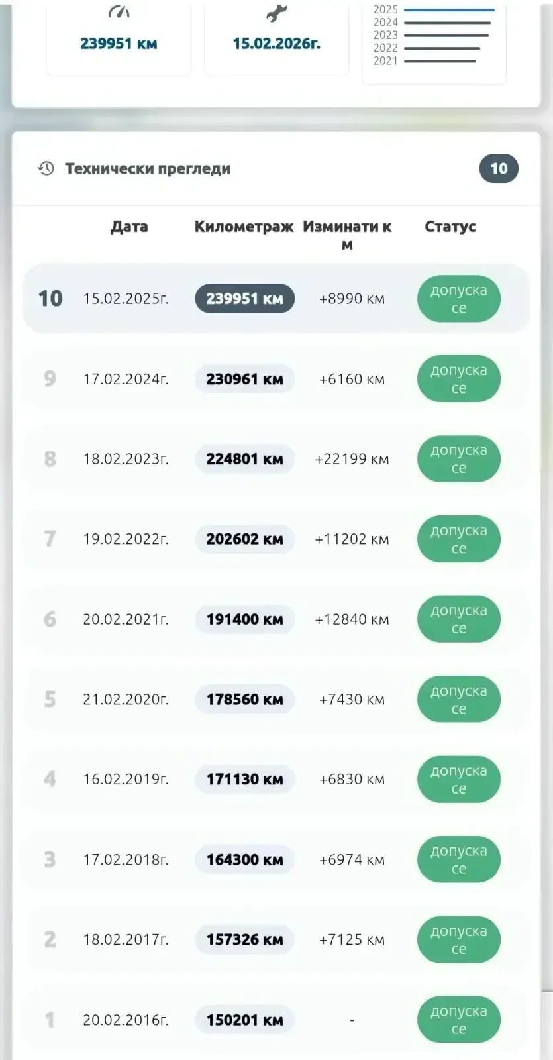Click the history clock icon beside Технически прегледи
This screenshot has height=1060, width=553.
[46, 168]
